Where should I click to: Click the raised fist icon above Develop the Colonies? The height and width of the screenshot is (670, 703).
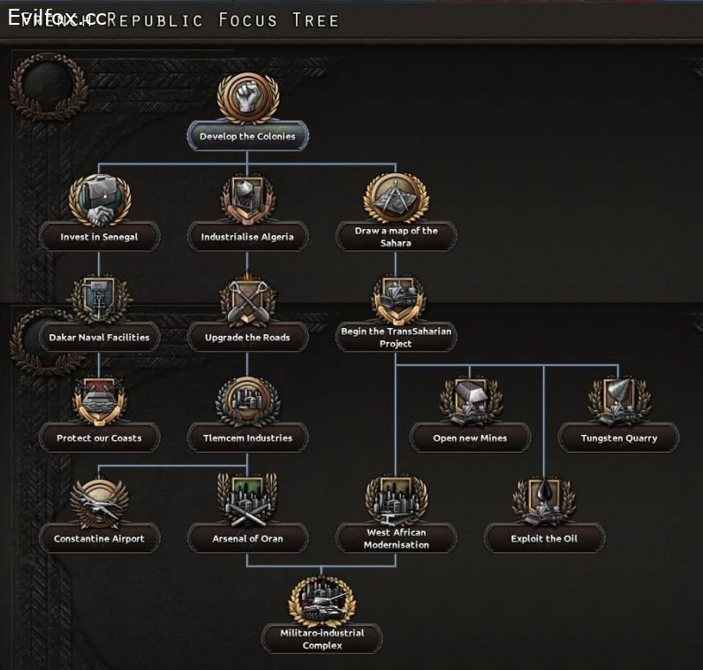click(x=247, y=98)
